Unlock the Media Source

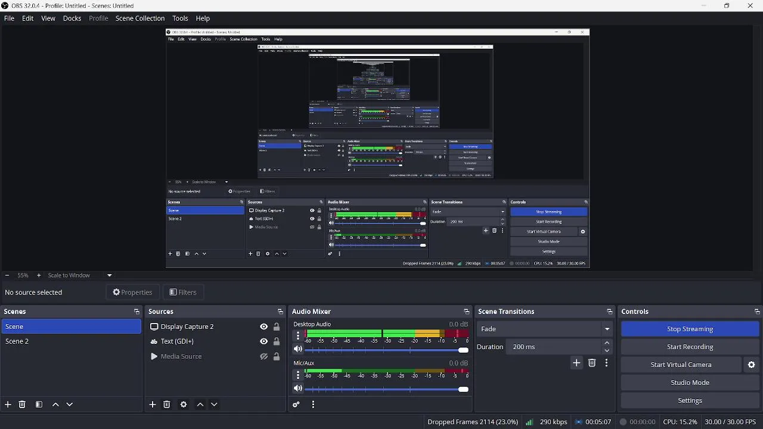tap(277, 356)
